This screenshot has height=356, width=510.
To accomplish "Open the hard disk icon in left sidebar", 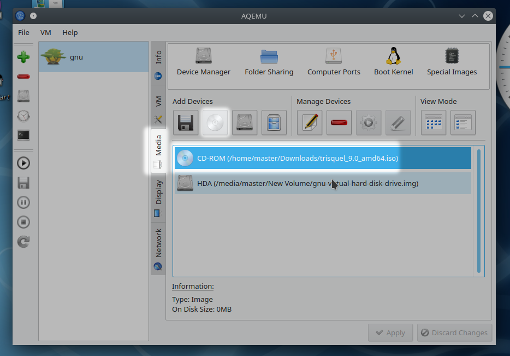I will [x=23, y=96].
